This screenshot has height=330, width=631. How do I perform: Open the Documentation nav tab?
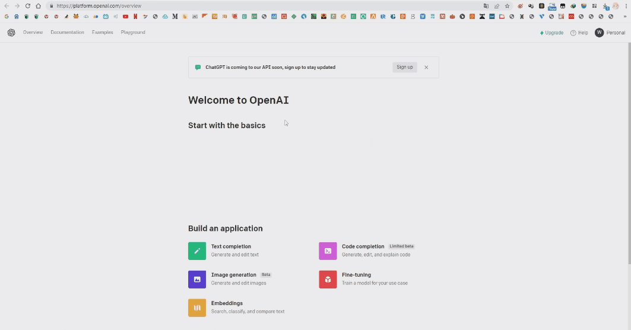tap(67, 32)
